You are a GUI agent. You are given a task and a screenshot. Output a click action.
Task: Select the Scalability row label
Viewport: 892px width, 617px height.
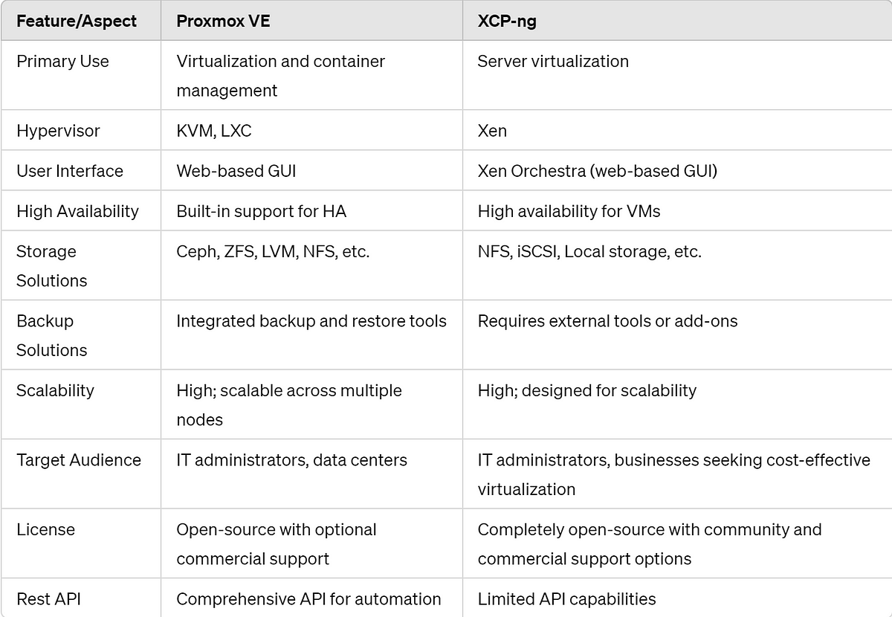(x=55, y=390)
